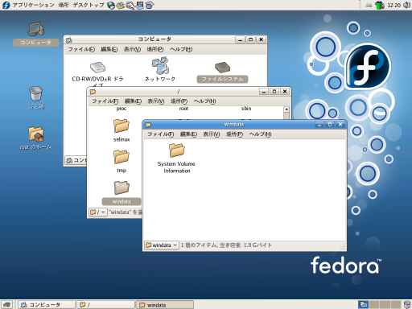Viewport: 412px width, 309px height.
Task: Open the volume speaker control
Action: pyautogui.click(x=407, y=5)
